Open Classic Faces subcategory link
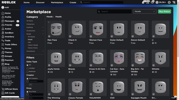Viewport: 179px width, 100px height. pos(33,48)
